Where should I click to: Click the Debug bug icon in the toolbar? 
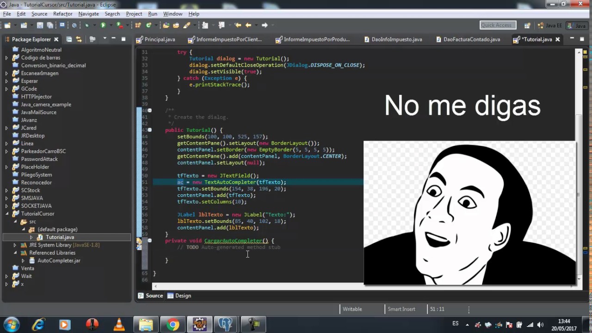click(x=86, y=25)
